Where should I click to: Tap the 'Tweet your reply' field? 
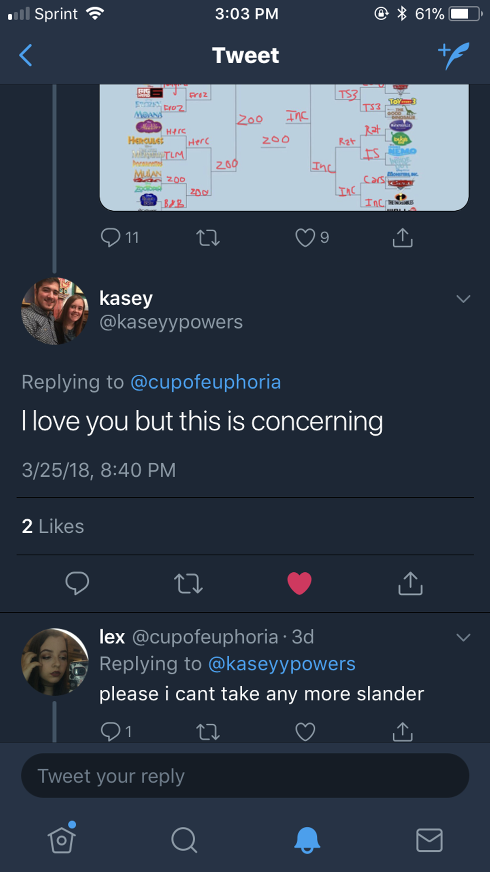point(245,776)
